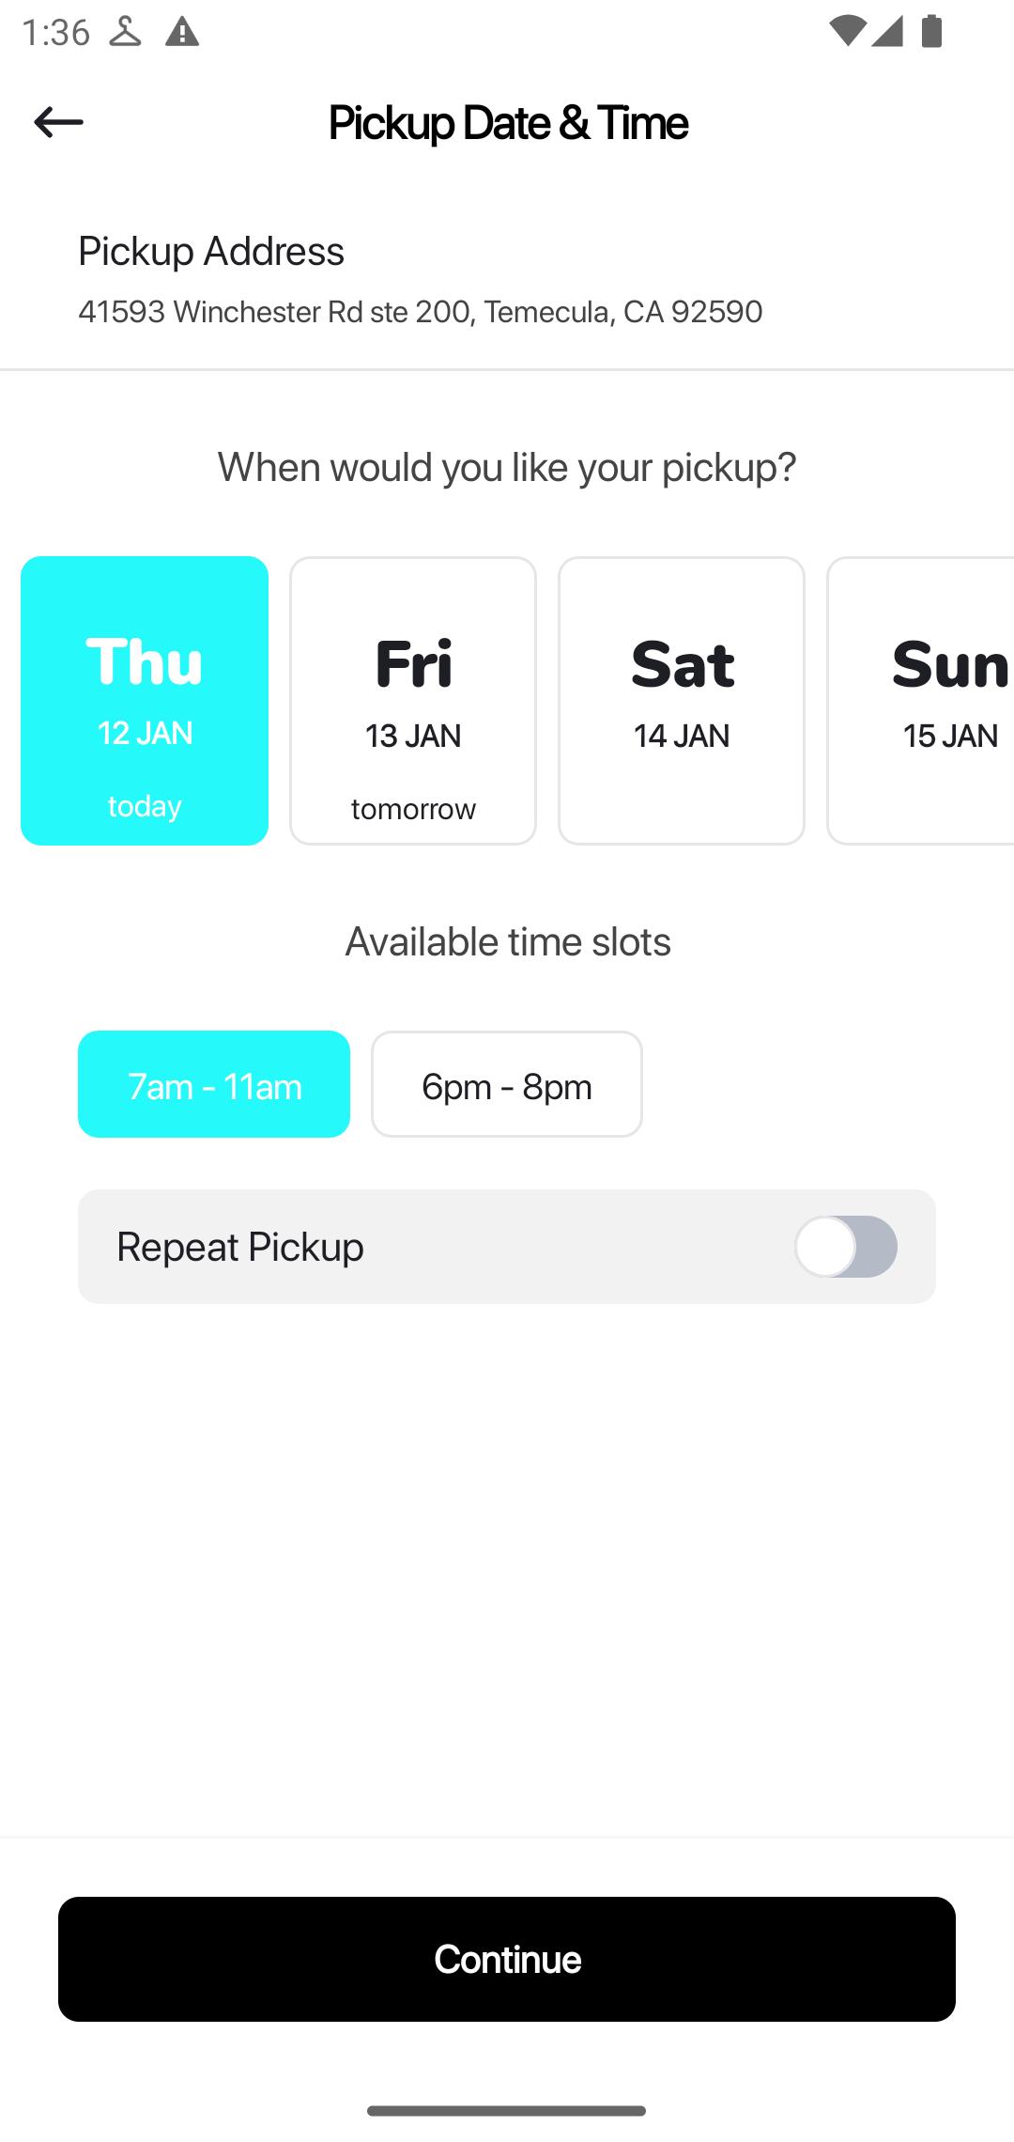Image resolution: width=1014 pixels, height=2142 pixels.
Task: Tap the Repeat Pickup label row
Action: tap(507, 1247)
